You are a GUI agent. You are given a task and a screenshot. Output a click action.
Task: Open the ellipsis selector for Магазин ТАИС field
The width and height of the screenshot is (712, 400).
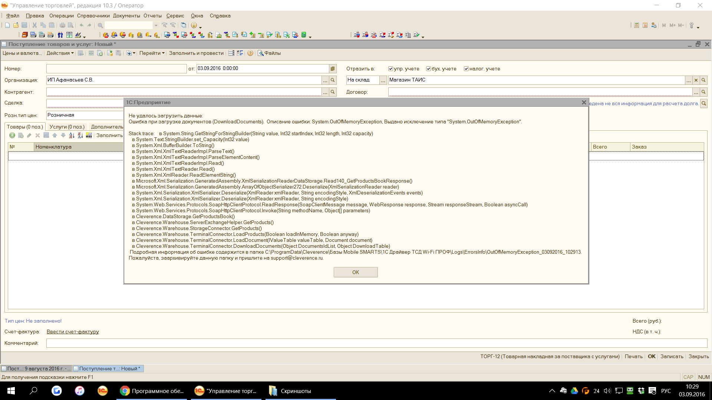pos(689,80)
